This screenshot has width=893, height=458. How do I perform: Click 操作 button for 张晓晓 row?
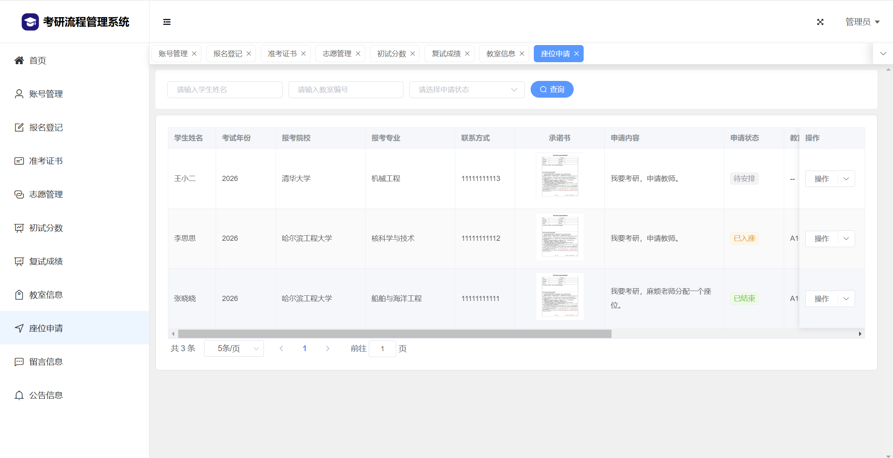pyautogui.click(x=821, y=299)
